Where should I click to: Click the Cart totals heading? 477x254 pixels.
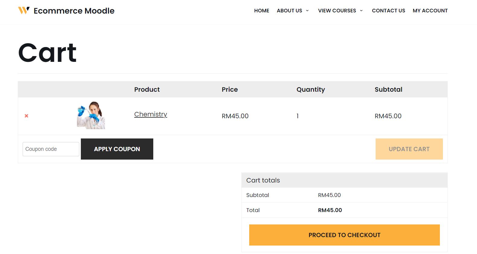(263, 180)
